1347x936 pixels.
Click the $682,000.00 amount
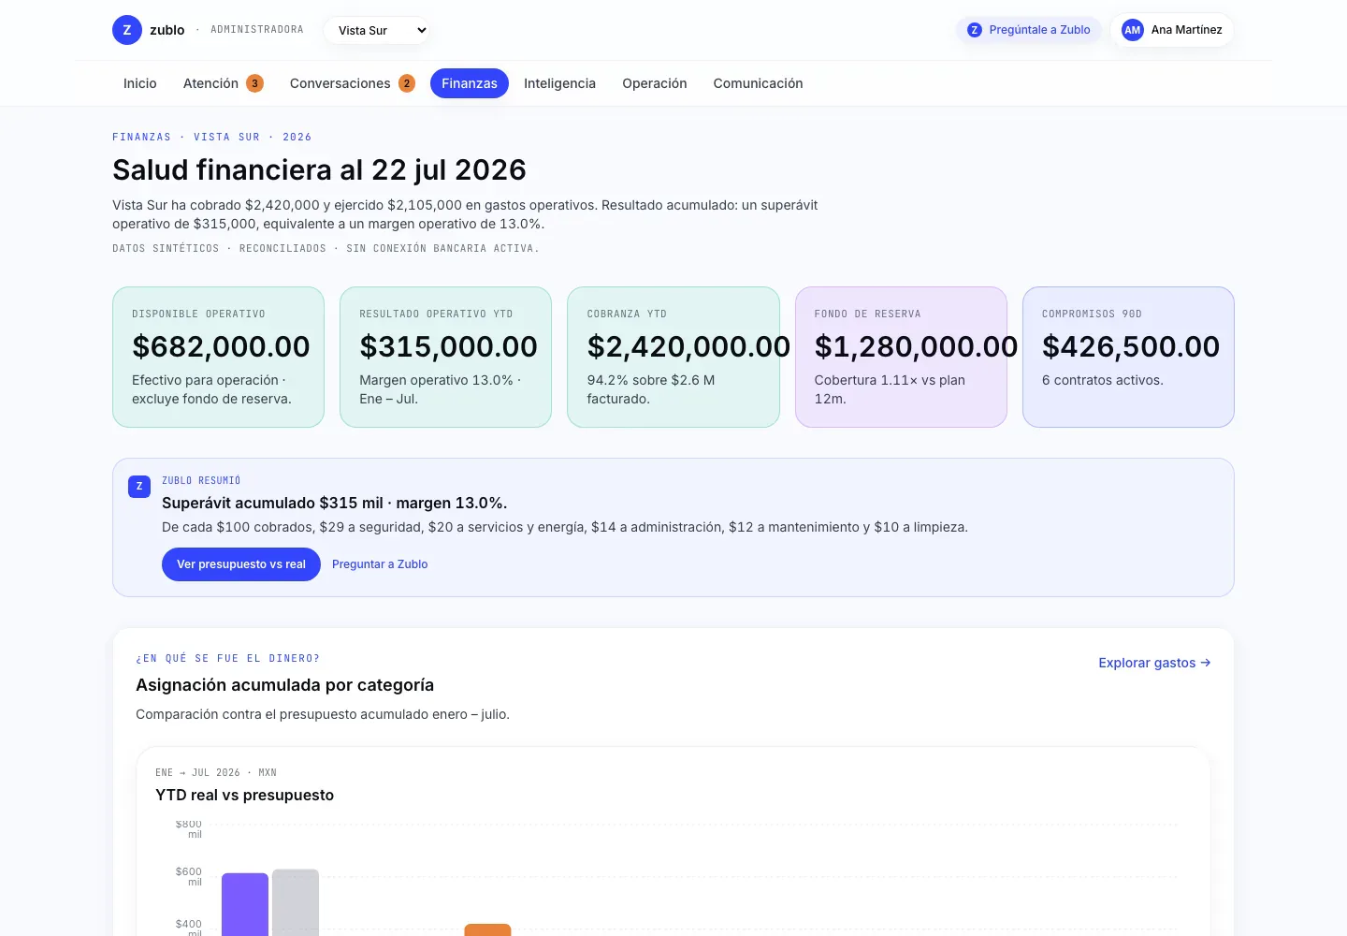coord(221,346)
